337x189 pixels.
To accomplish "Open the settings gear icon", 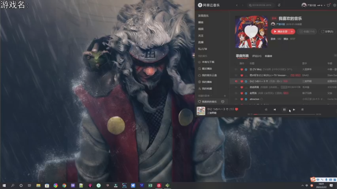I will point(334,5).
